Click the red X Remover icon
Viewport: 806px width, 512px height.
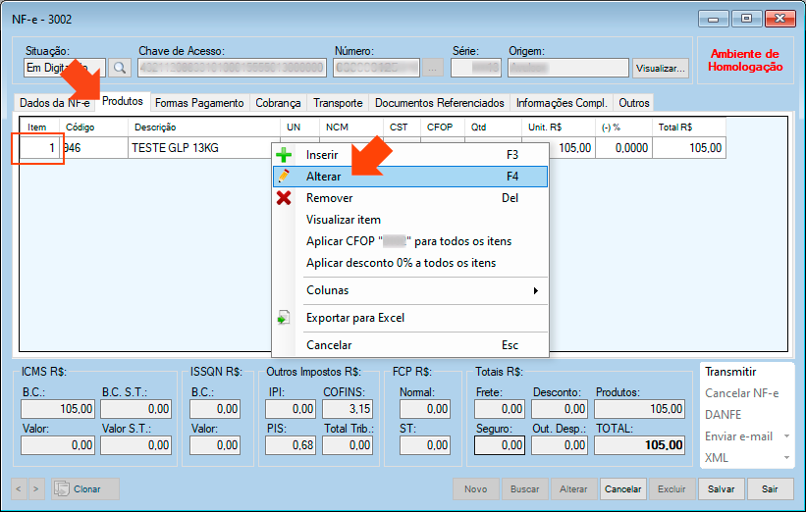pos(284,198)
